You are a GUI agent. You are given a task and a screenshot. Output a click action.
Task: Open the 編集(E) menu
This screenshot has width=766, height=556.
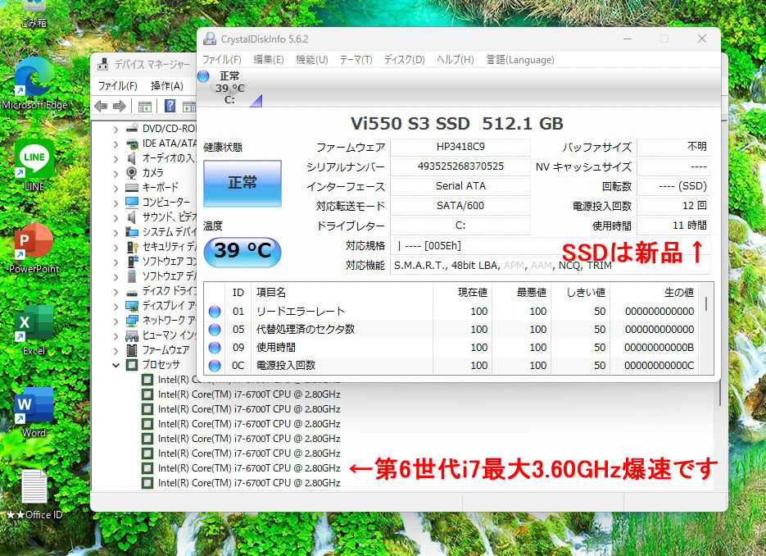click(269, 60)
